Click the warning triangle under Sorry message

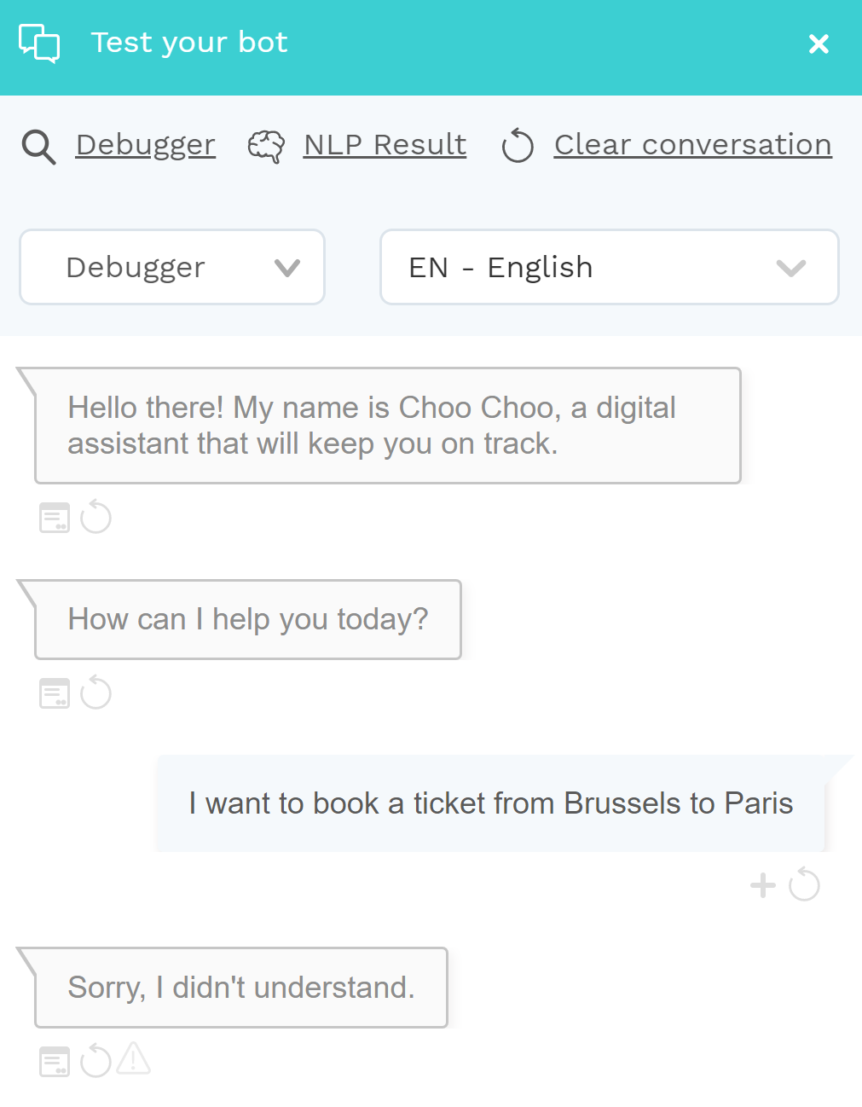134,1059
